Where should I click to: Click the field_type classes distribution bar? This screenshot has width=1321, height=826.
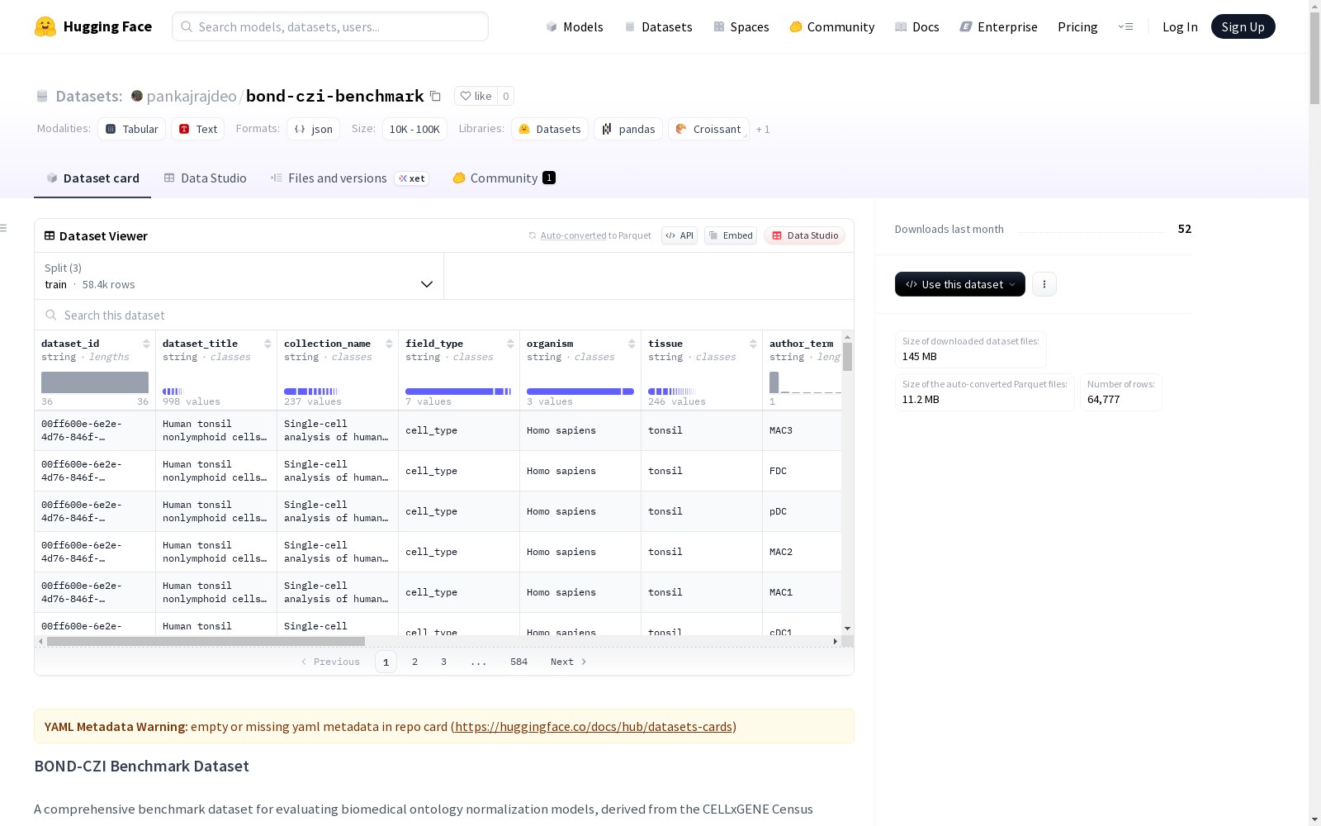(458, 392)
